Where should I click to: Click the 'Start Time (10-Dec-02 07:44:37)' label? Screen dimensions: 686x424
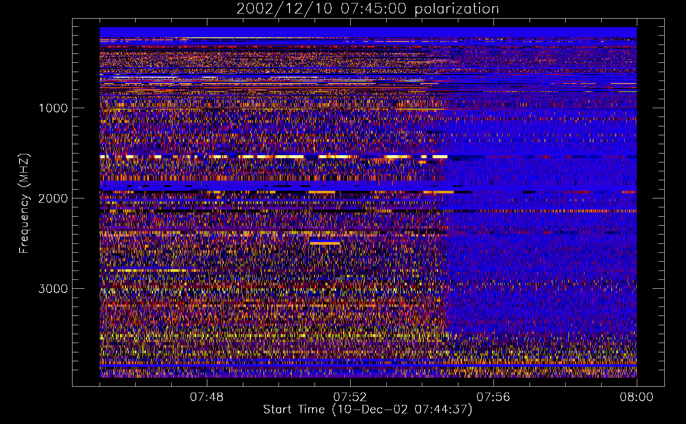click(368, 410)
